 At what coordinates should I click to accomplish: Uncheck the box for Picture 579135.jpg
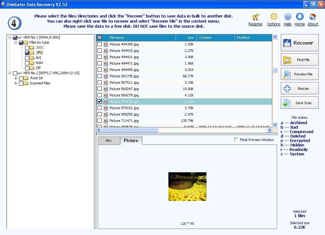tap(100, 102)
